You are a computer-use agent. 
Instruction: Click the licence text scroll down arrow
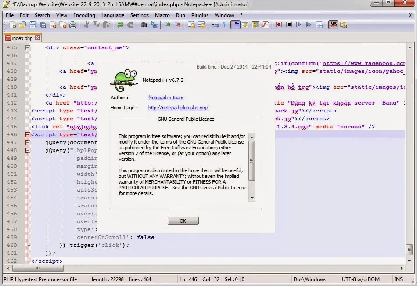tap(252, 198)
